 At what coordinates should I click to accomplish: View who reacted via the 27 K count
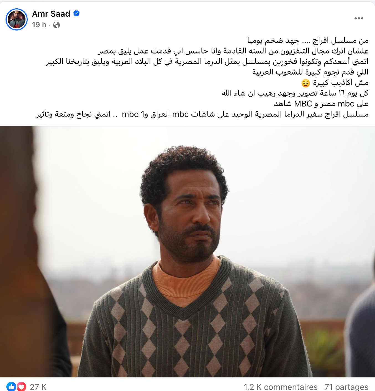(38, 387)
